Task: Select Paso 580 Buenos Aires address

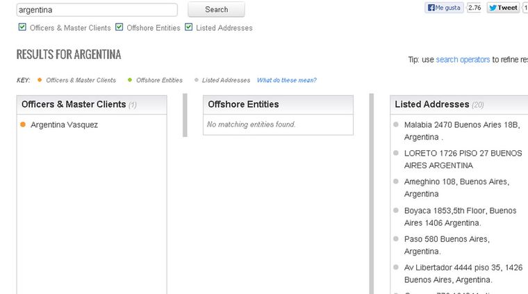Action: coord(447,245)
